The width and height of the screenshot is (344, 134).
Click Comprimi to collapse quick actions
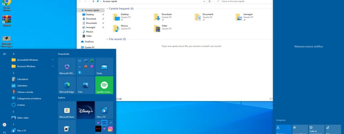281,120
